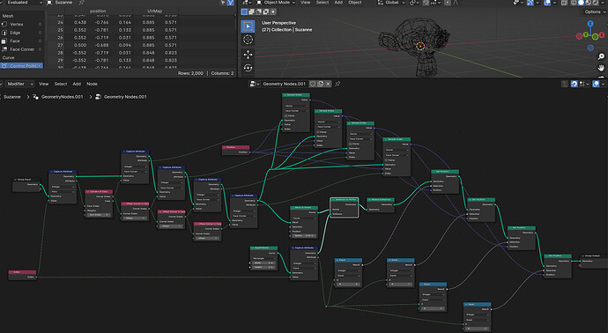Image resolution: width=608 pixels, height=333 pixels.
Task: Open the Add menu in node editor
Action: pyautogui.click(x=77, y=84)
